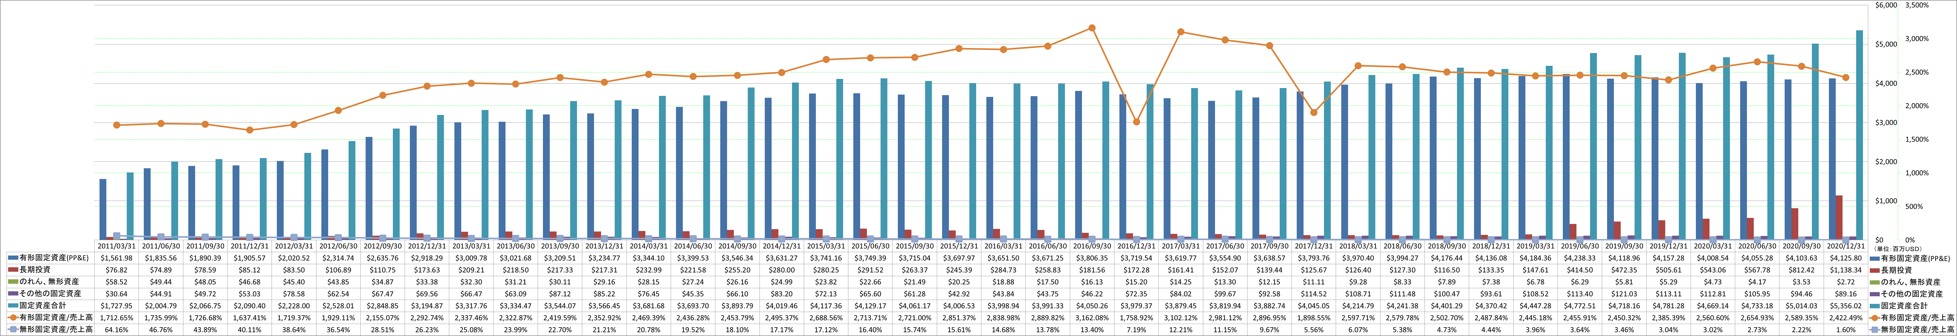Click the cell showing $2,004.79
This screenshot has height=336, width=1957.
(x=161, y=306)
